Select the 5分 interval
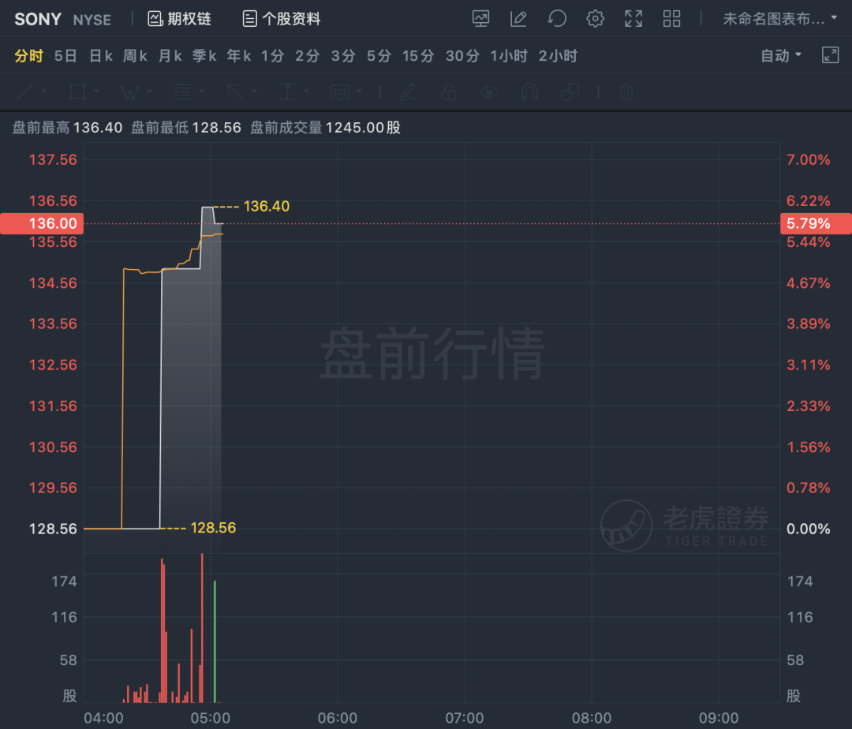This screenshot has width=852, height=729. pos(379,55)
